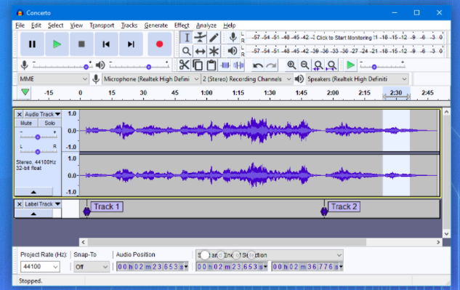Viewport: 460px width, 290px height.
Task: Mute the Audio Track
Action: (x=26, y=123)
